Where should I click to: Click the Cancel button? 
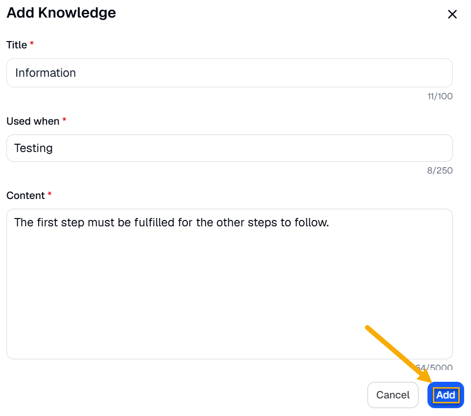pyautogui.click(x=393, y=394)
